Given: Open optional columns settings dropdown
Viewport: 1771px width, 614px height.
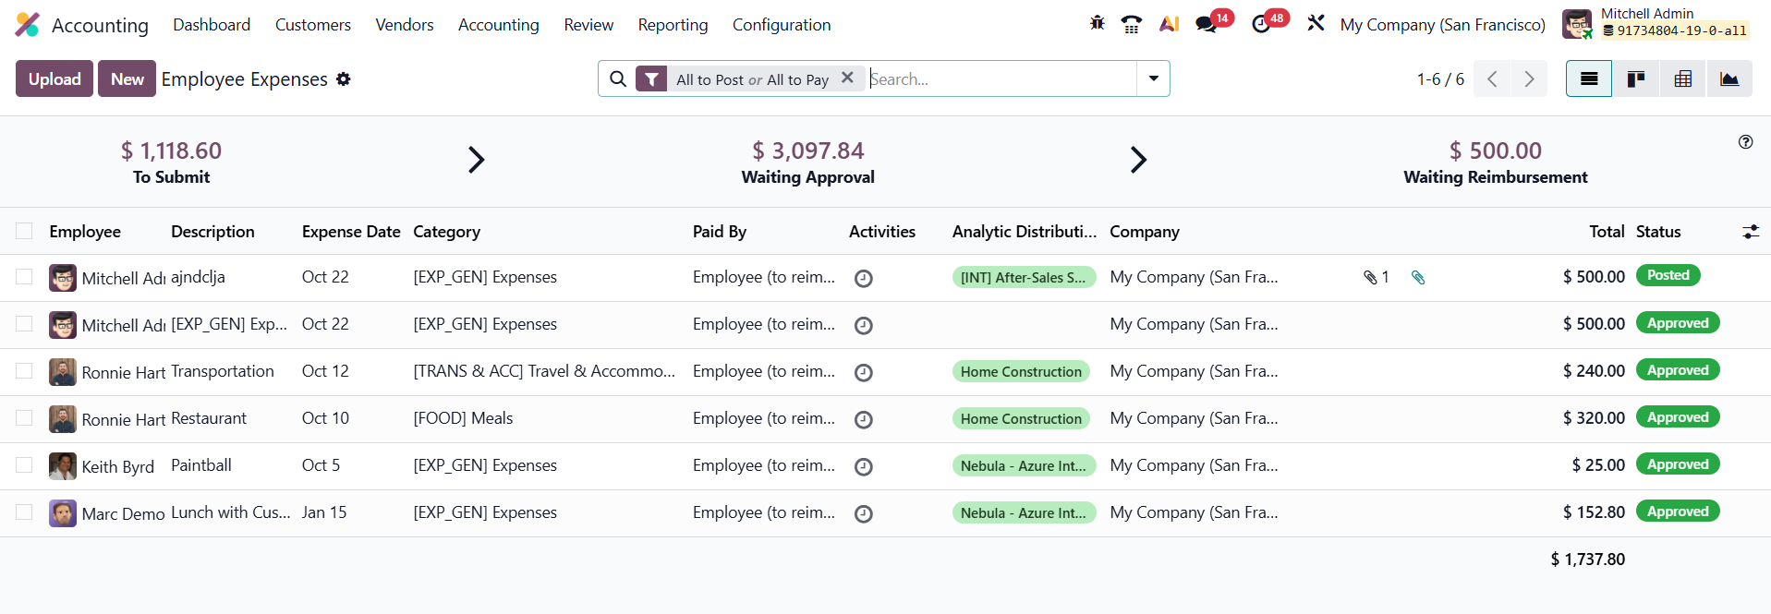Looking at the screenshot, I should click(x=1750, y=232).
